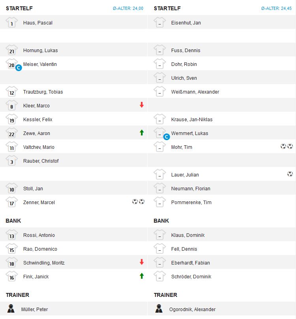Click the trainer icon beside Ogorodnik, Alexander
The width and height of the screenshot is (296, 319).
(x=159, y=309)
